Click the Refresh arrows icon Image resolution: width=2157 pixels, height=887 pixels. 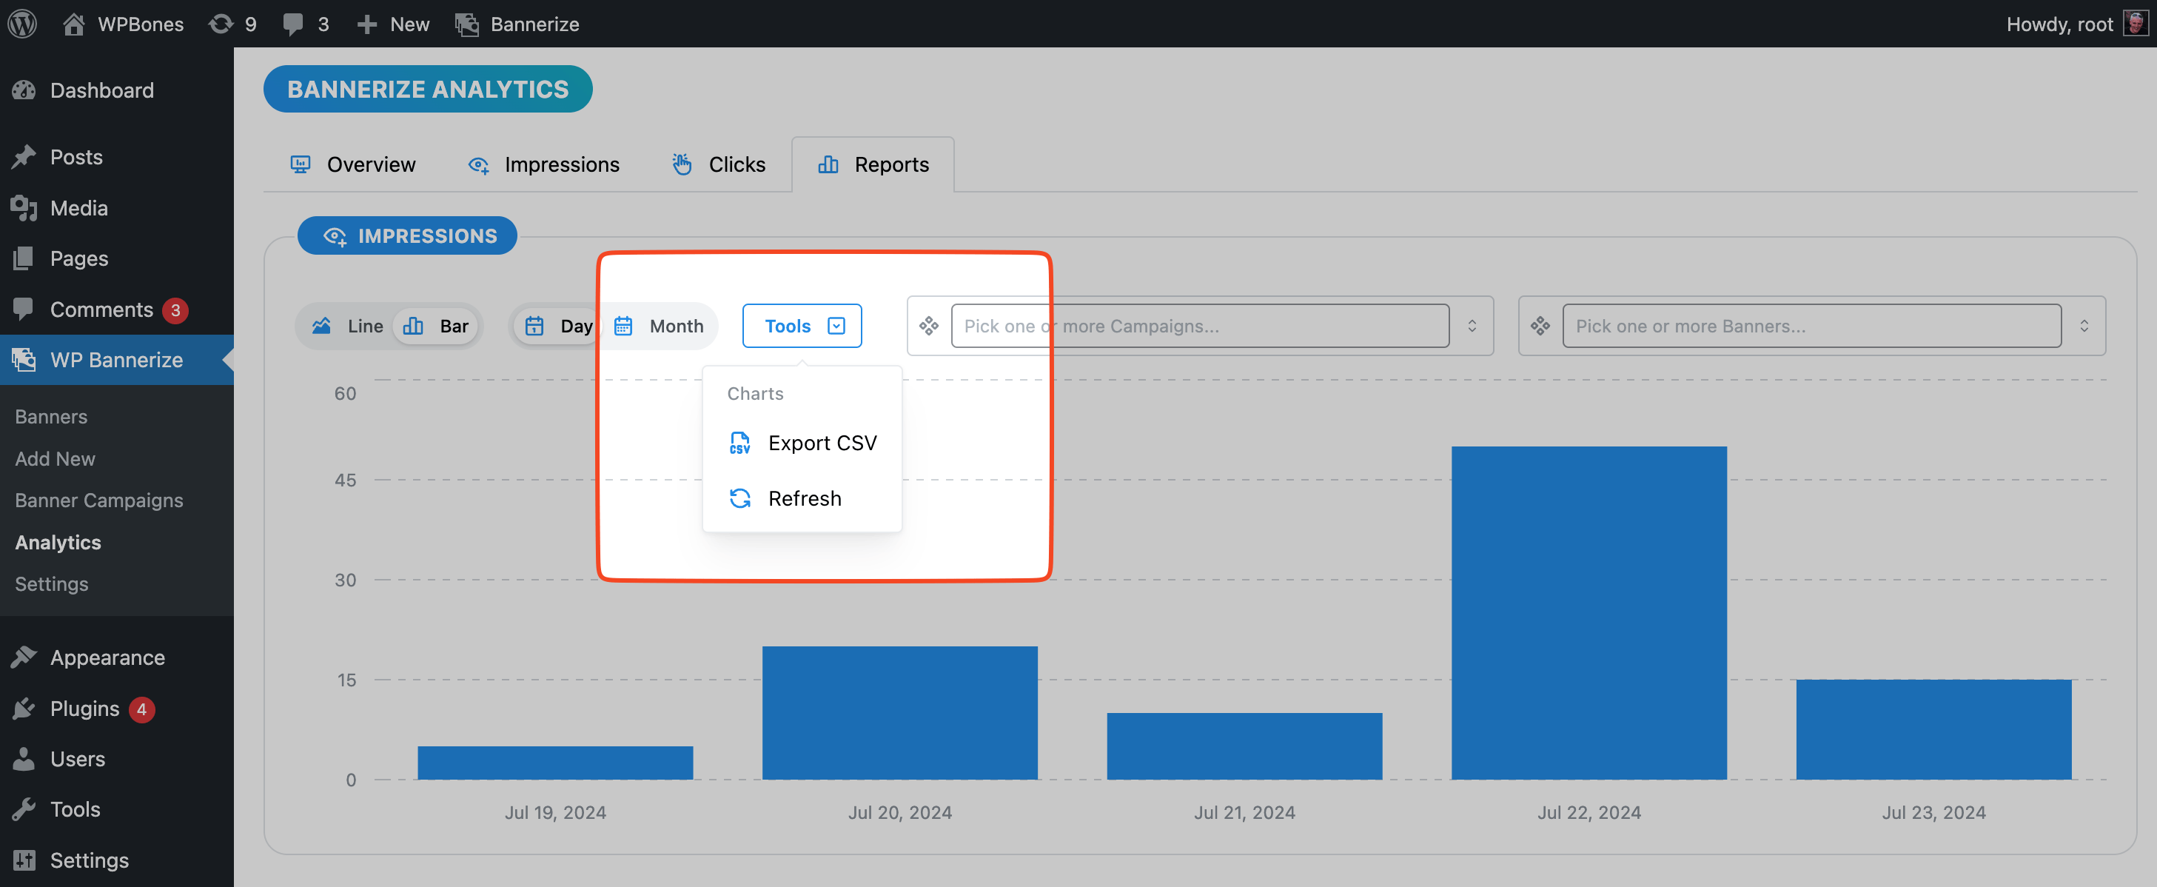tap(739, 498)
